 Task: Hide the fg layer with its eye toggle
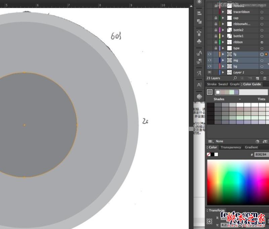point(210,54)
